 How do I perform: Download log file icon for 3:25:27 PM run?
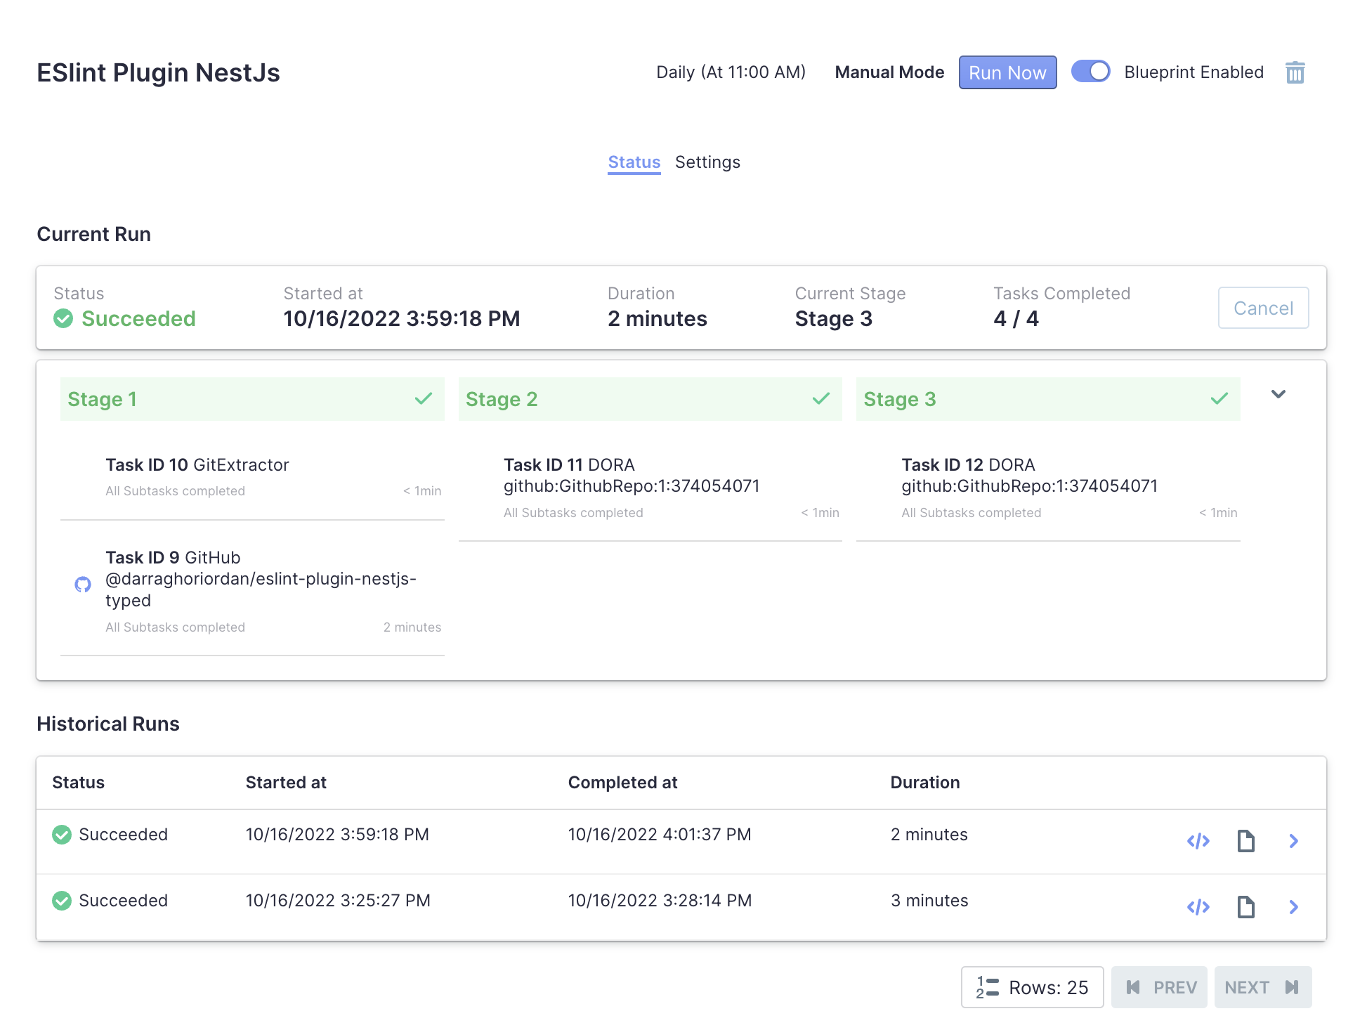pos(1246,907)
